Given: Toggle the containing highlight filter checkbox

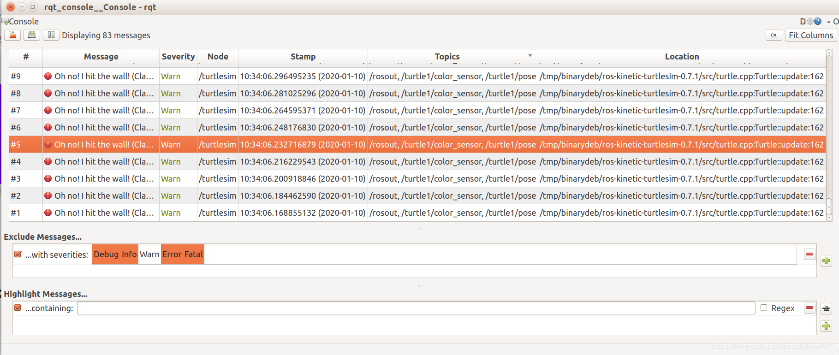Looking at the screenshot, I should 18,308.
